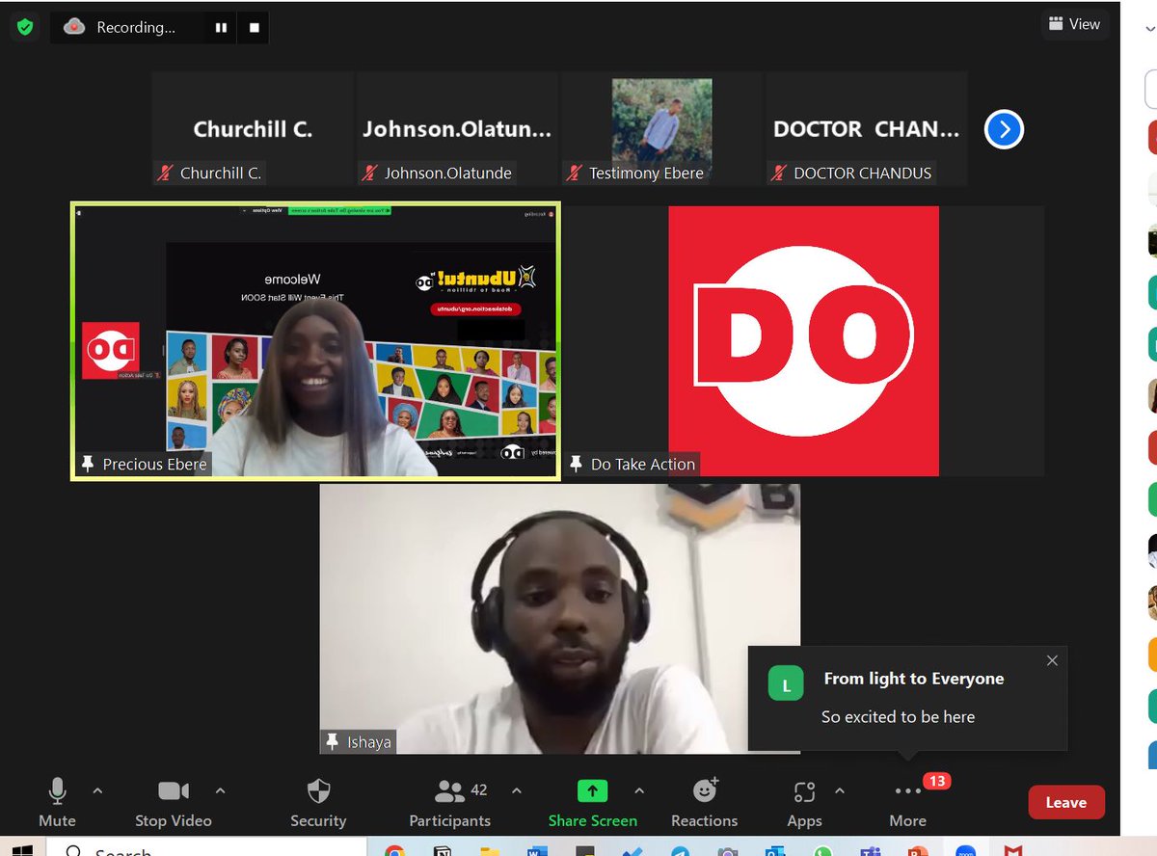The width and height of the screenshot is (1157, 856).
Task: Leave the meeting
Action: pyautogui.click(x=1066, y=802)
